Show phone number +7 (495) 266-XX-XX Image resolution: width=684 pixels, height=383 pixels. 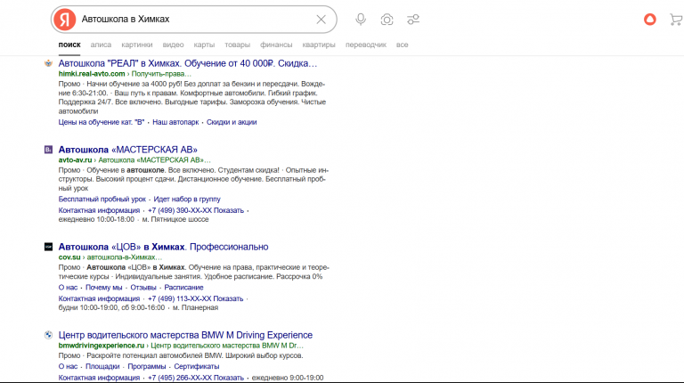[196, 378]
